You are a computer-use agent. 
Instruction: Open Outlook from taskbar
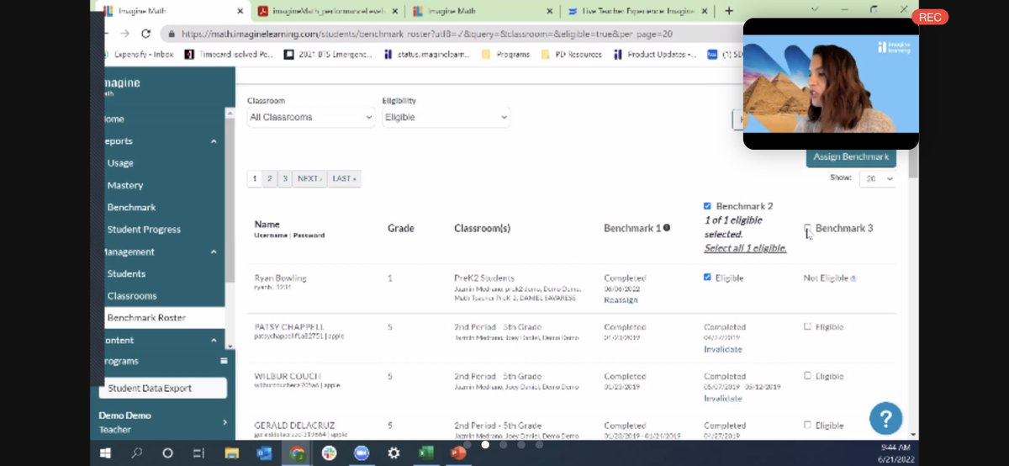[x=264, y=453]
